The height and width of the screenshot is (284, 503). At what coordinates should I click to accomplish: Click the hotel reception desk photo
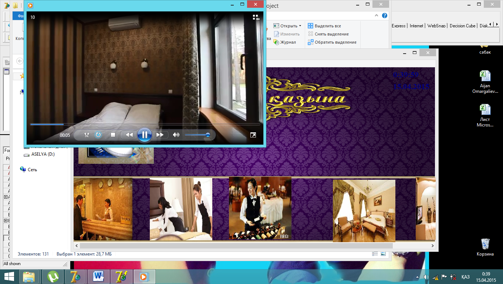click(103, 209)
